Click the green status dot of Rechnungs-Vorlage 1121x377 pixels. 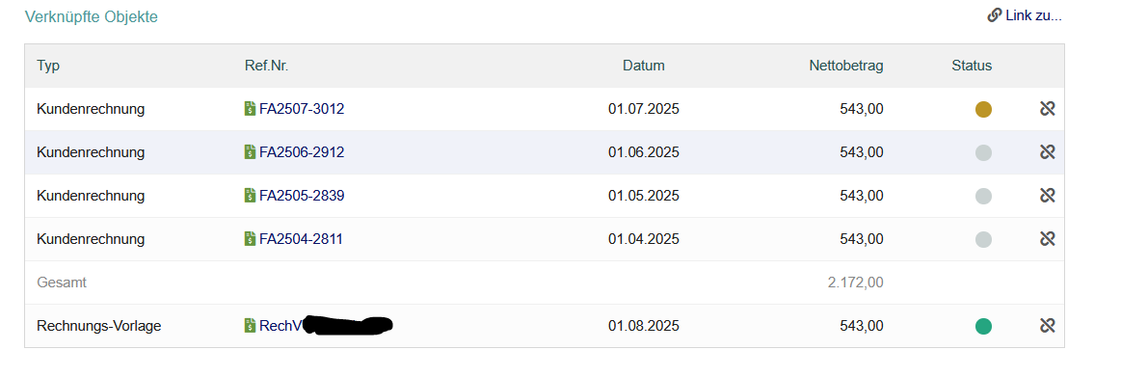coord(984,326)
